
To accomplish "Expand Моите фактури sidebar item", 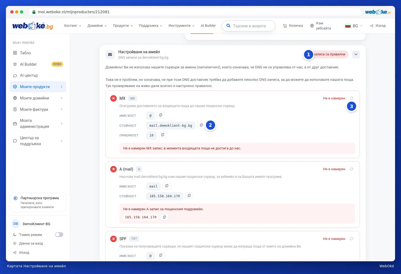I will pyautogui.click(x=38, y=109).
